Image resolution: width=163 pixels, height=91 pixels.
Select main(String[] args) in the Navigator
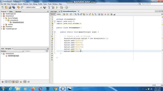13,56
